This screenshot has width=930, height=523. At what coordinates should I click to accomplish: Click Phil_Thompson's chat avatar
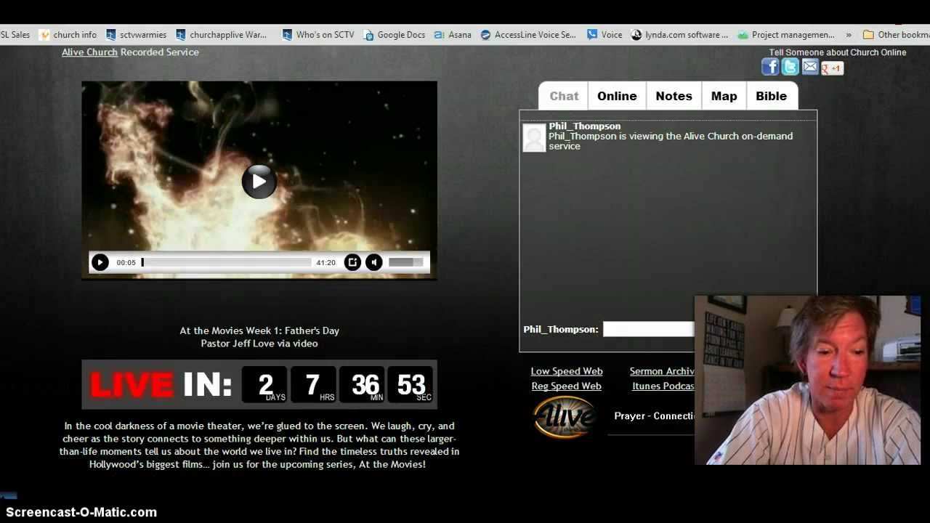pos(534,138)
